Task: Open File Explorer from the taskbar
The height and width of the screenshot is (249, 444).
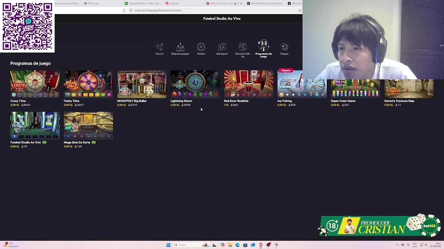Action: (x=230, y=245)
